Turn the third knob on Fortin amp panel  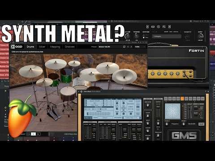(x=165, y=73)
